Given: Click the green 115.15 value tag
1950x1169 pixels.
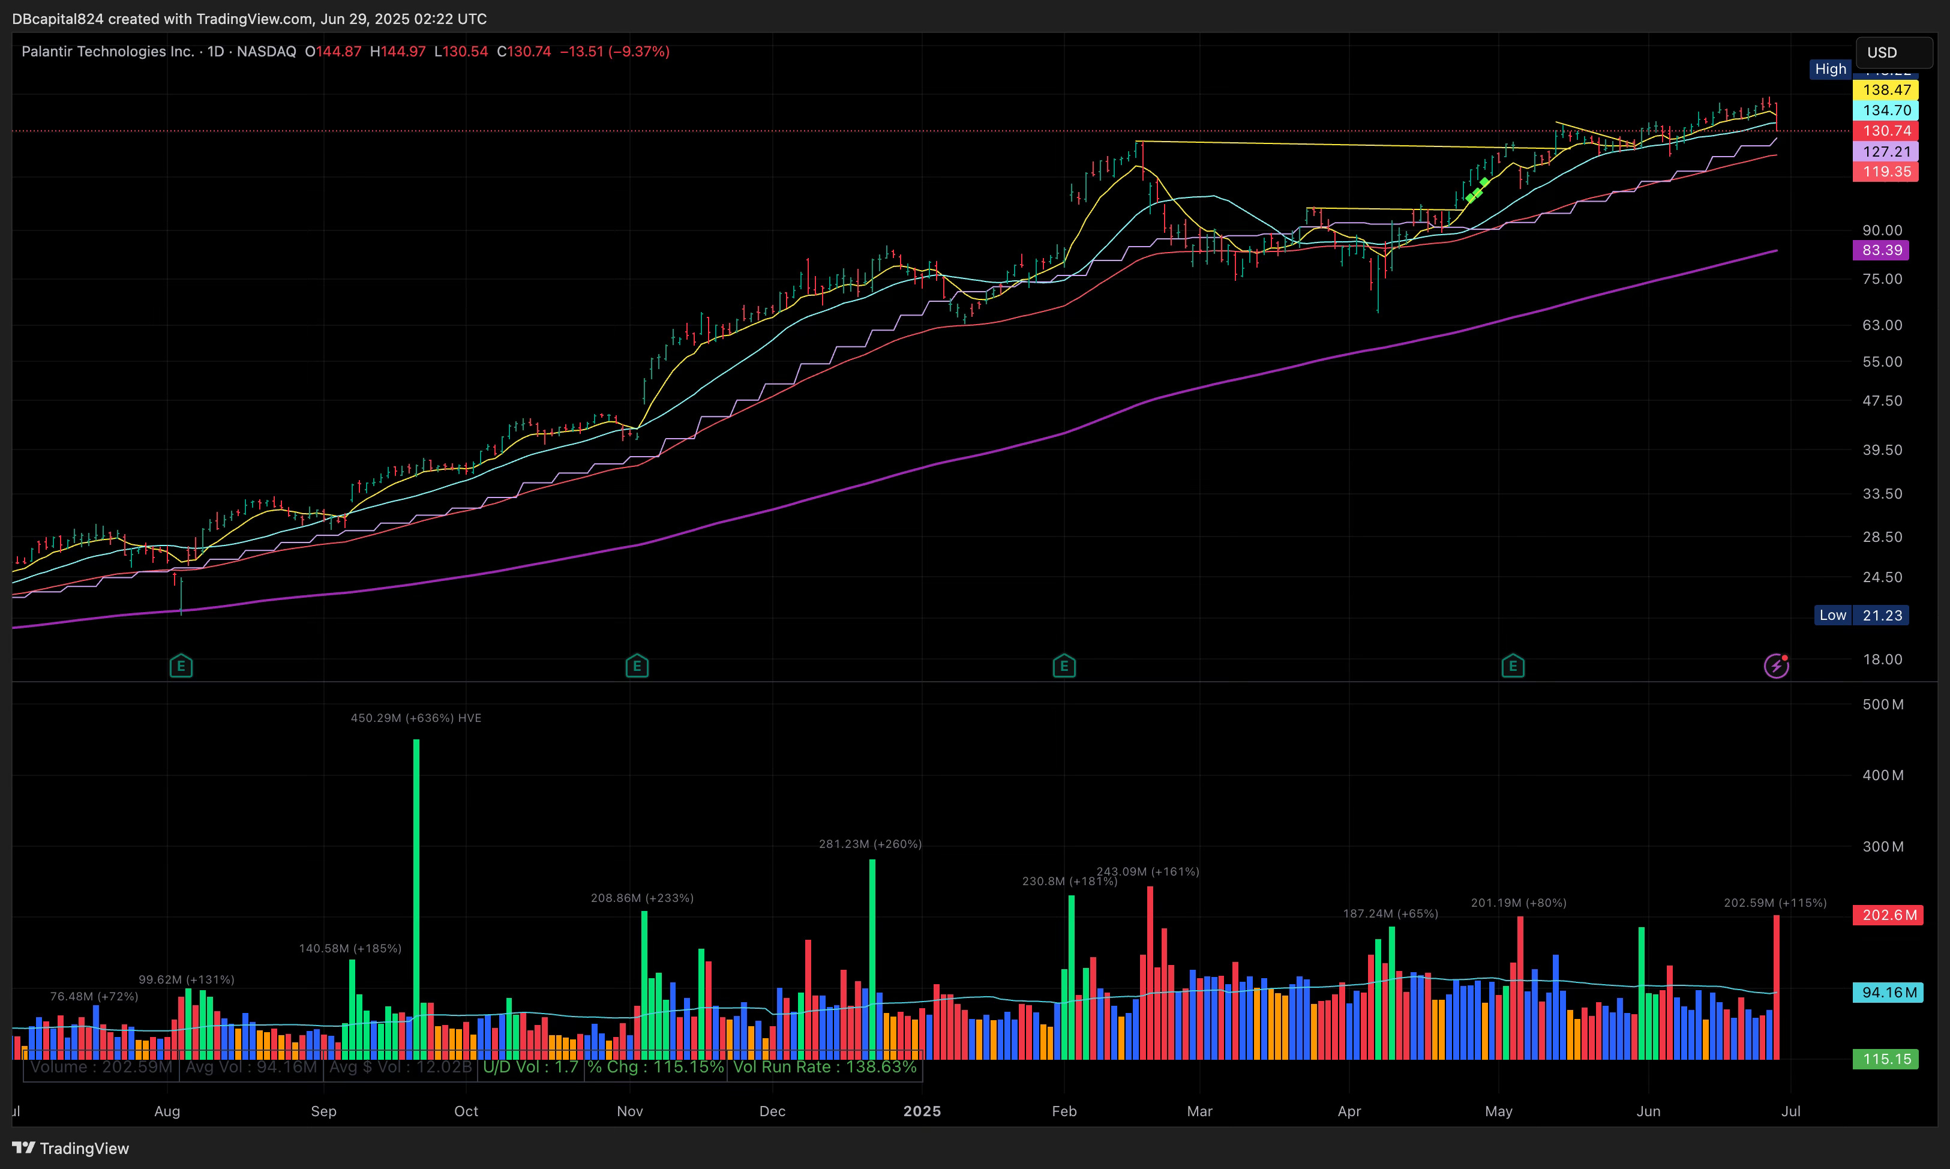Looking at the screenshot, I should [1885, 1060].
